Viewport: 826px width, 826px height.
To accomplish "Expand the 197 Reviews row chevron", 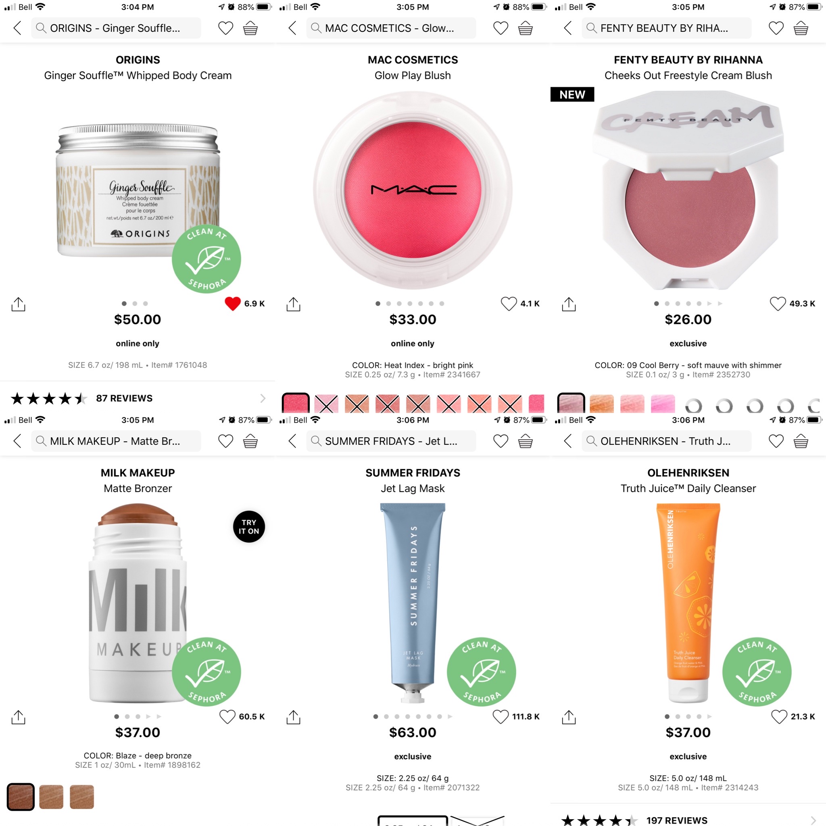I will [x=813, y=820].
